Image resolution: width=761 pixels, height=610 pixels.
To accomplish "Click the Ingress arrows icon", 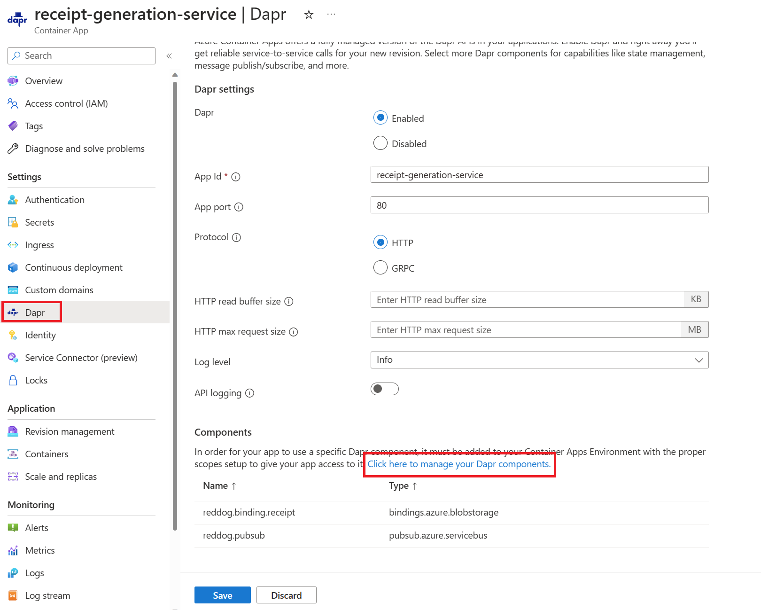I will [13, 245].
